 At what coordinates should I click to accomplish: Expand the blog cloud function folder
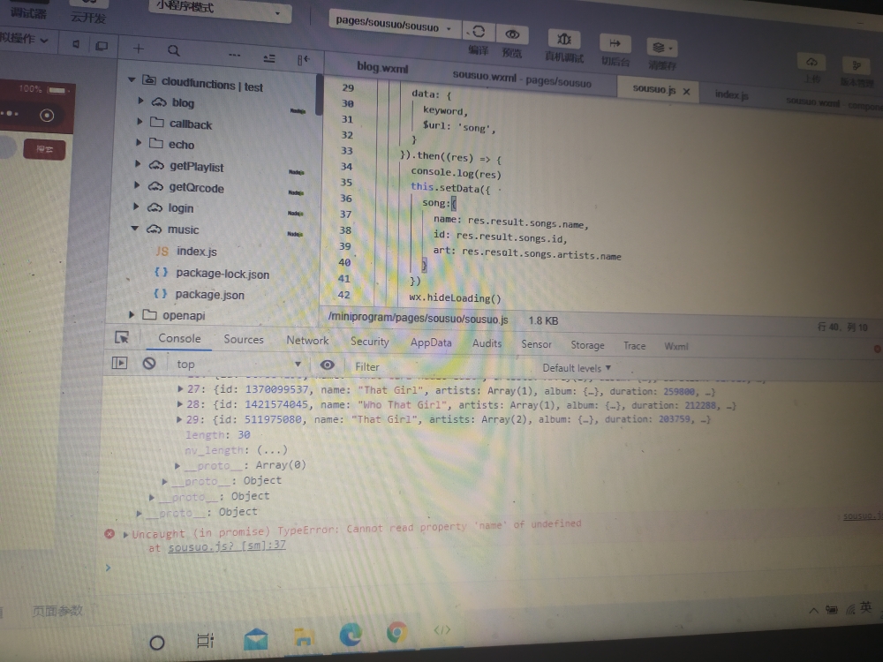point(140,101)
